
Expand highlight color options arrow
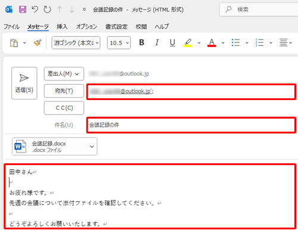click(x=199, y=43)
